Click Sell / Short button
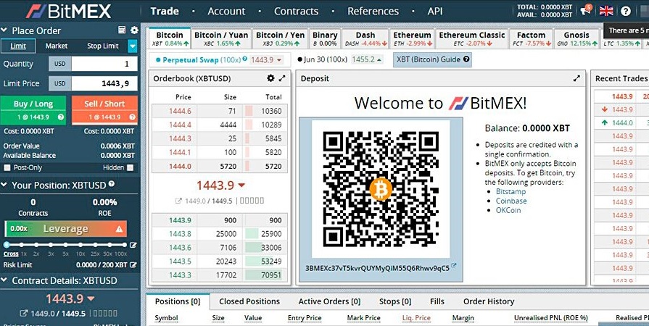Viewport: 649px width, 326px height. click(104, 110)
